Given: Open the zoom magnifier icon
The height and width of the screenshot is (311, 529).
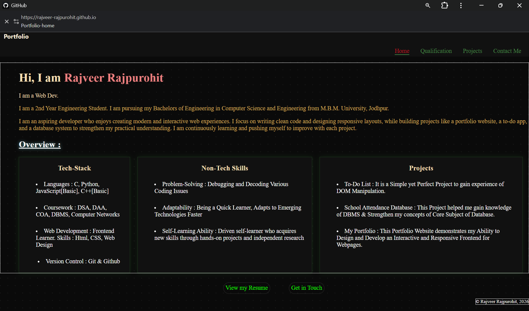Looking at the screenshot, I should (x=428, y=6).
